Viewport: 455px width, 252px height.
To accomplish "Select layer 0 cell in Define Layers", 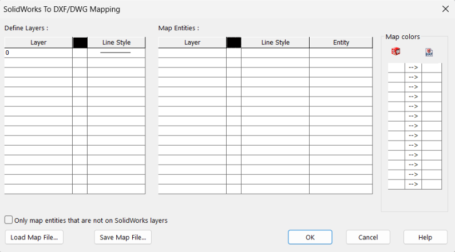I will 38,53.
